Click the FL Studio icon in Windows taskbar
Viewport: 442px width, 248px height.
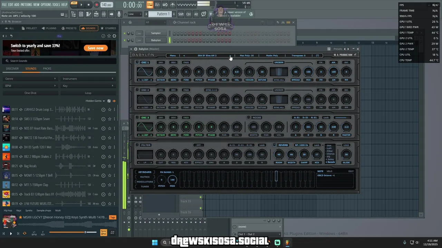pyautogui.click(x=287, y=242)
